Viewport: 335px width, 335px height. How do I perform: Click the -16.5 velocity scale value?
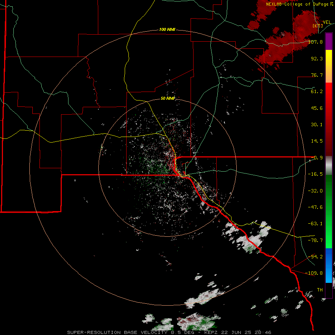click(315, 174)
